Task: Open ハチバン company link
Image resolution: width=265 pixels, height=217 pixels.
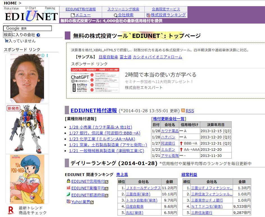Action: point(168,137)
